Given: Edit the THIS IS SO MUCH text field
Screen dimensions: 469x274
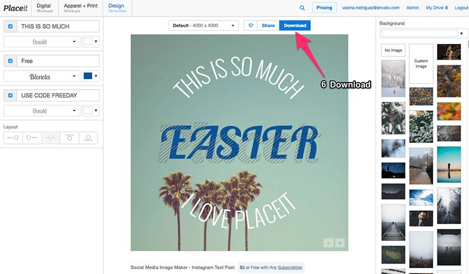Looking at the screenshot, I should [x=58, y=26].
